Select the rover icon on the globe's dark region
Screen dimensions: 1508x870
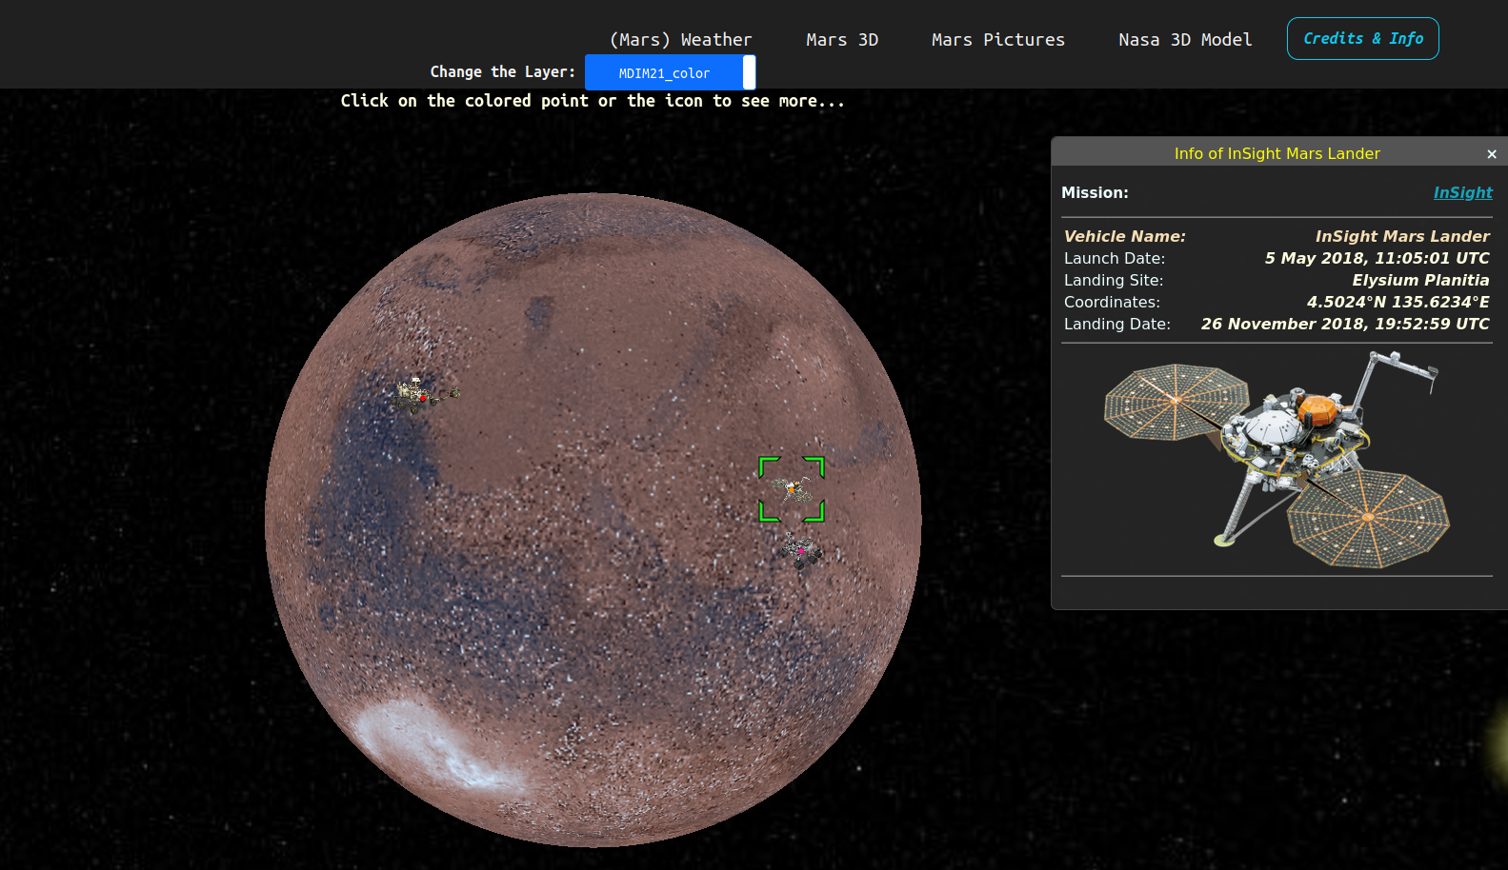(425, 393)
